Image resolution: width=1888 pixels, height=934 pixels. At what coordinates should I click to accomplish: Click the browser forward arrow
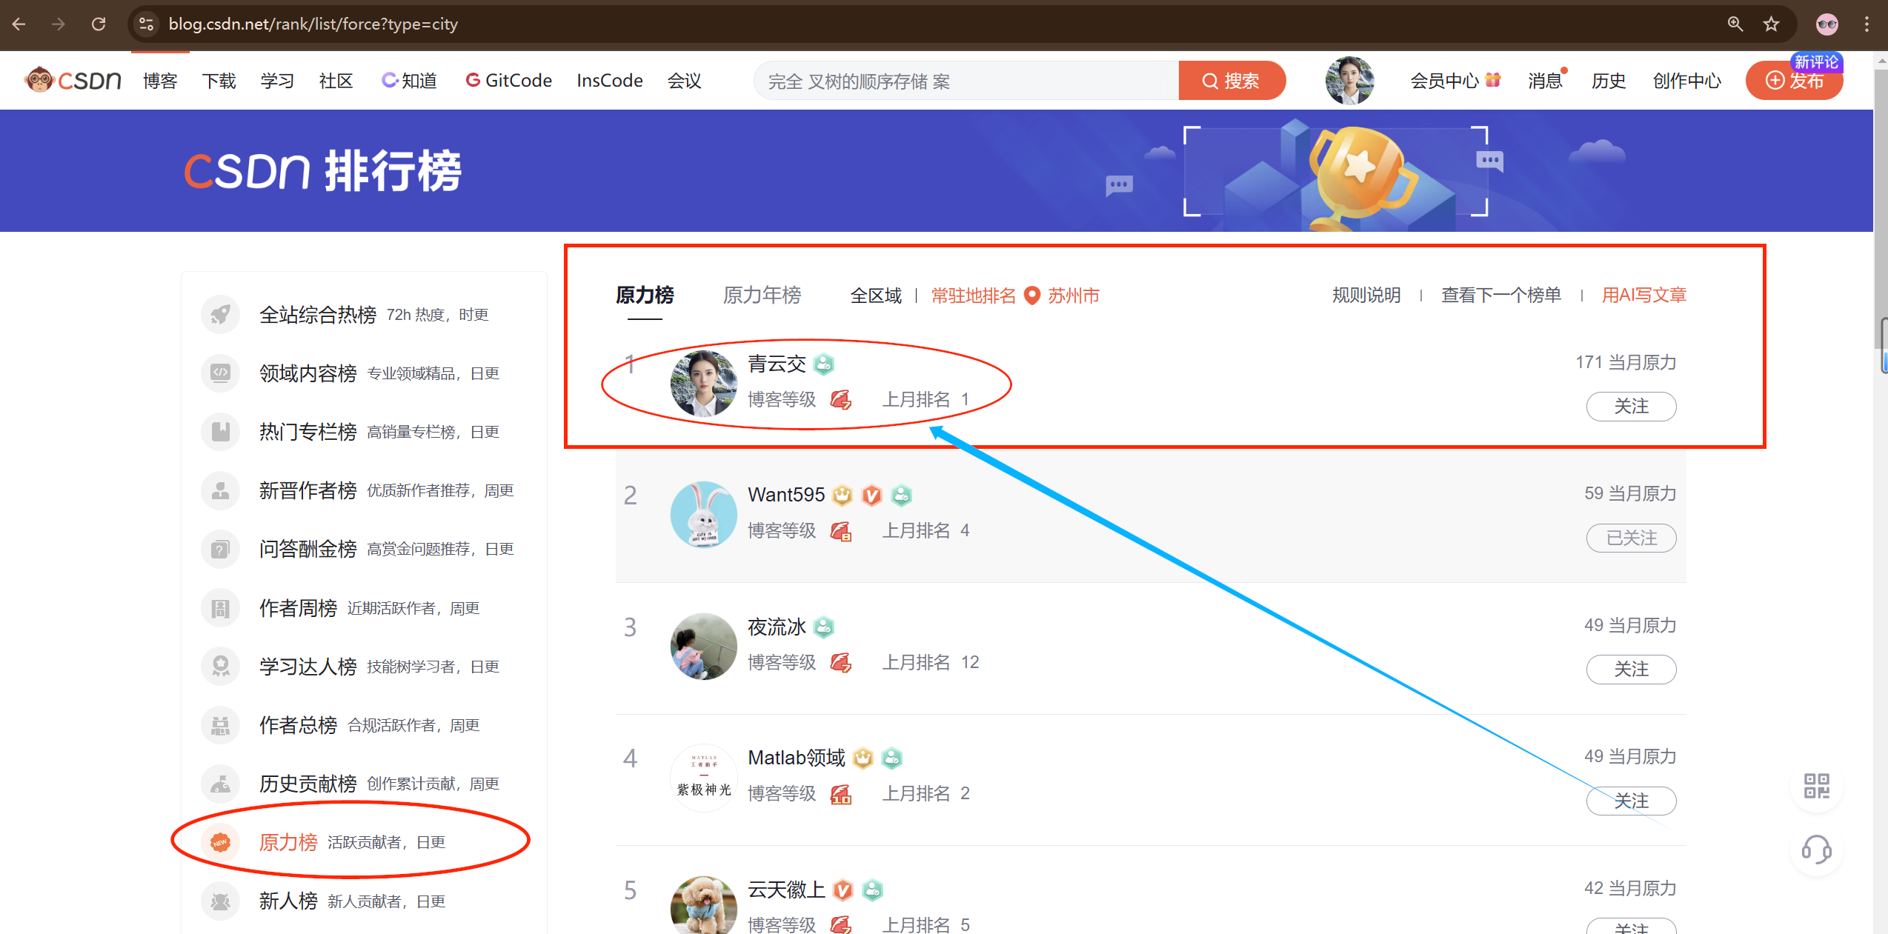pyautogui.click(x=59, y=24)
